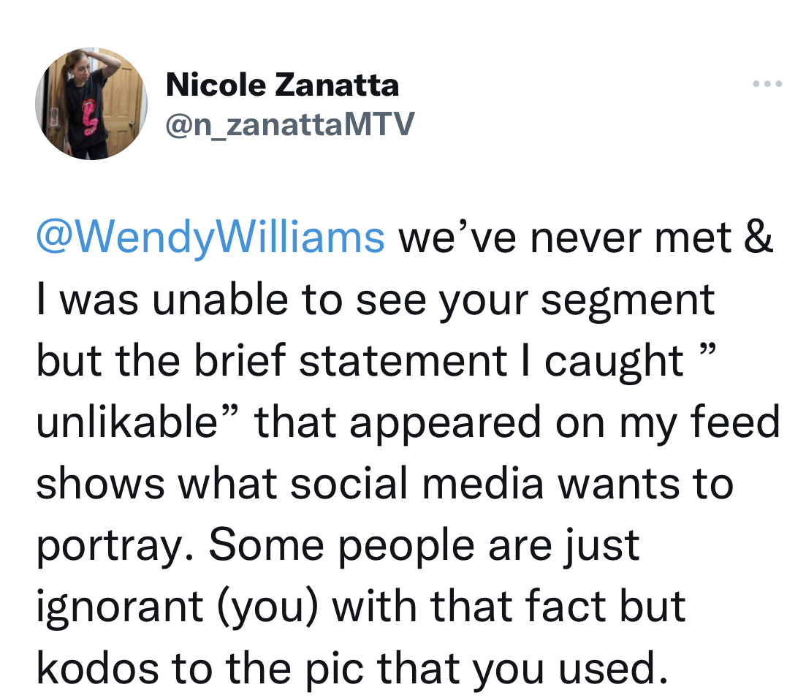Open the @WendyWilliams mention link

(x=210, y=238)
